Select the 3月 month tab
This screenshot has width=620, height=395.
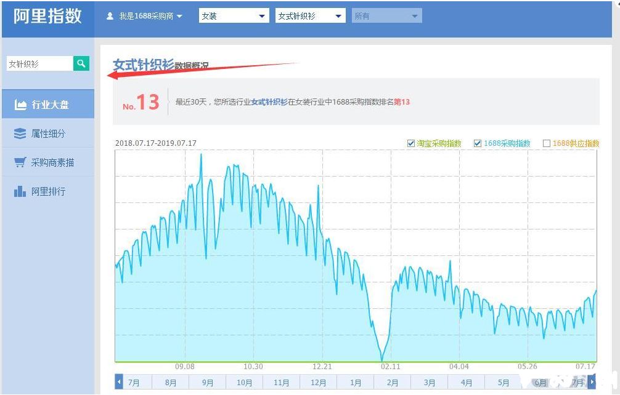pos(429,382)
